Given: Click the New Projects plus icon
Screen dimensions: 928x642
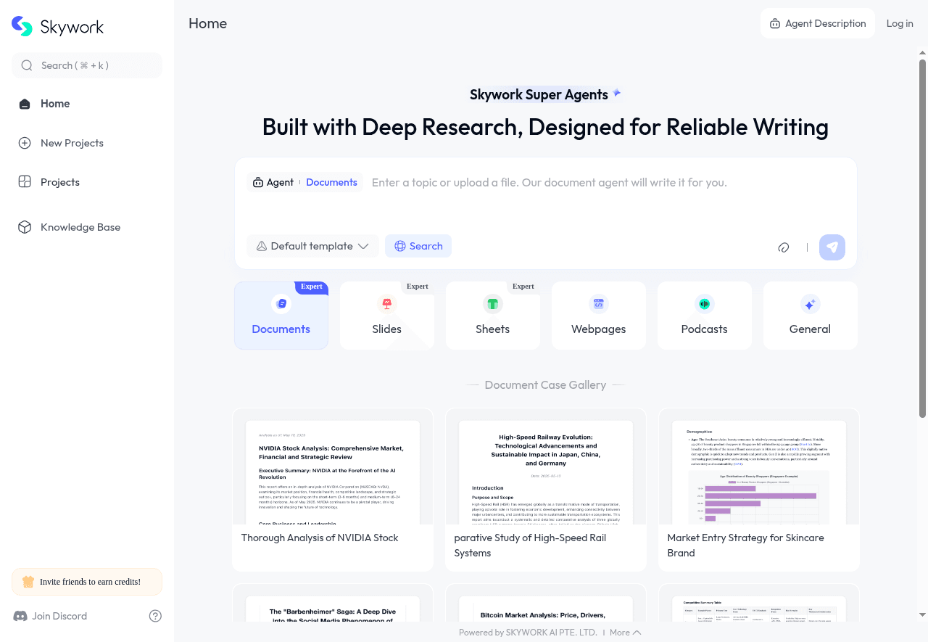Looking at the screenshot, I should 25,143.
